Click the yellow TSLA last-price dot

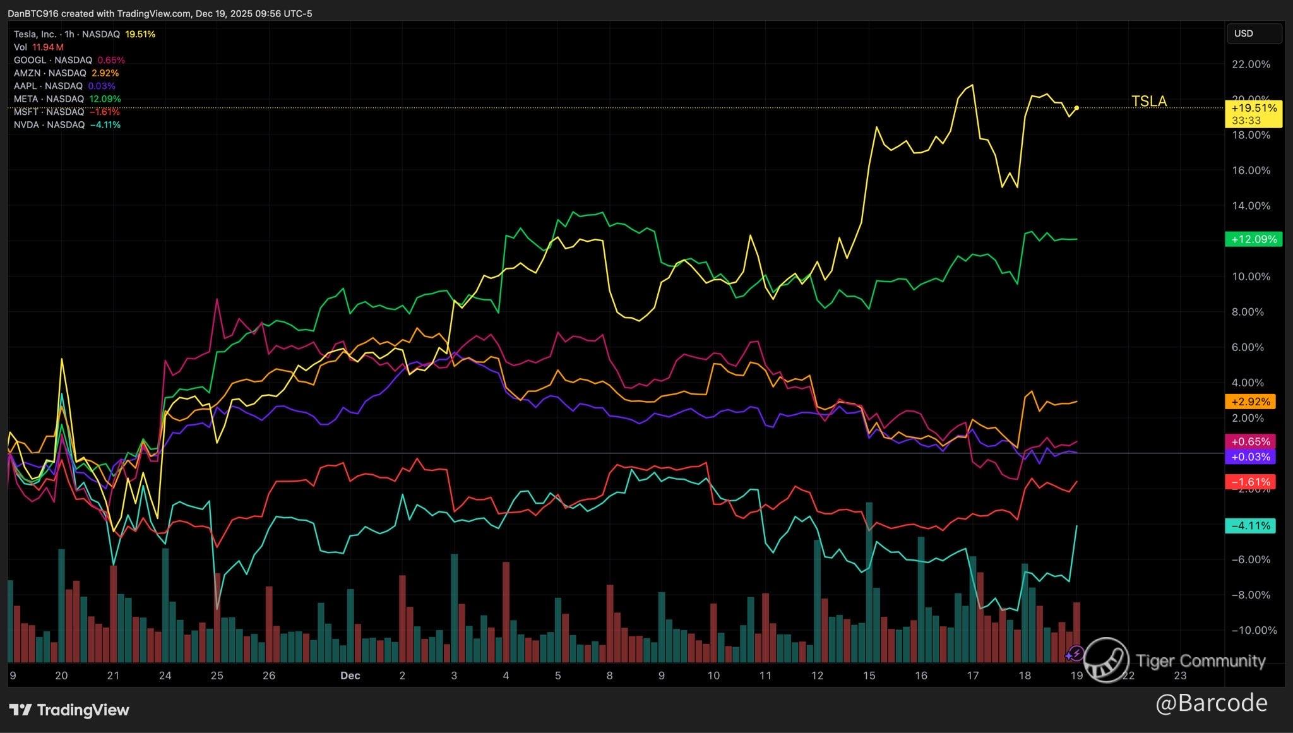point(1076,108)
